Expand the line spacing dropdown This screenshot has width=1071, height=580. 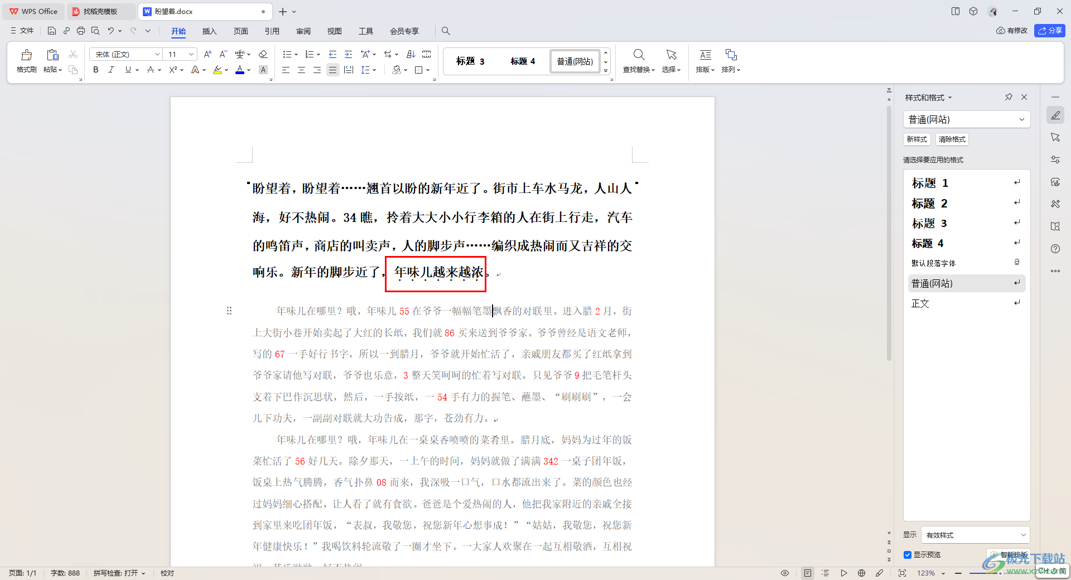point(374,70)
